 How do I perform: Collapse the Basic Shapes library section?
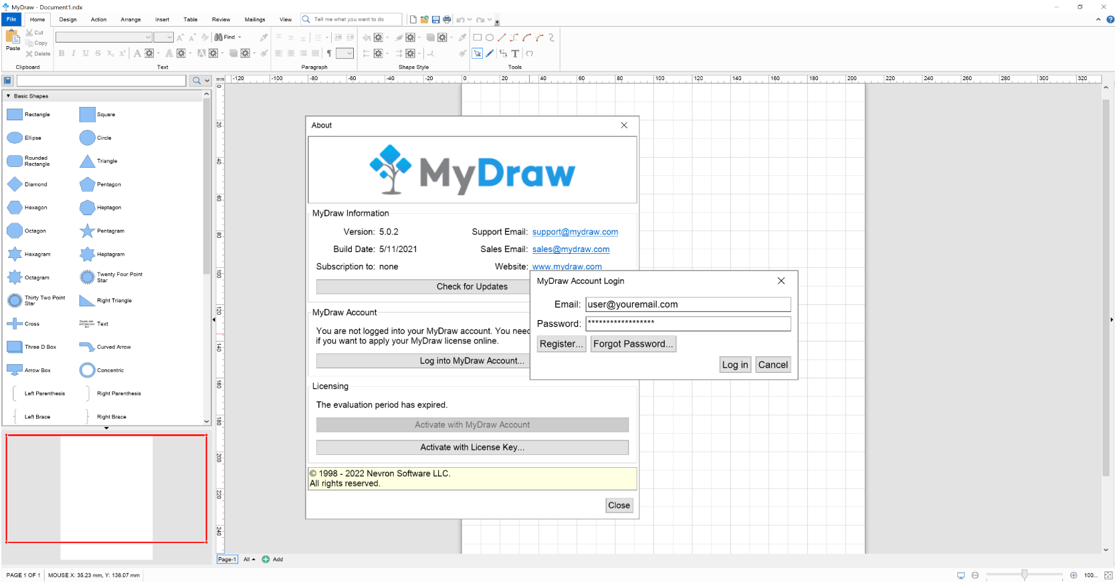8,96
